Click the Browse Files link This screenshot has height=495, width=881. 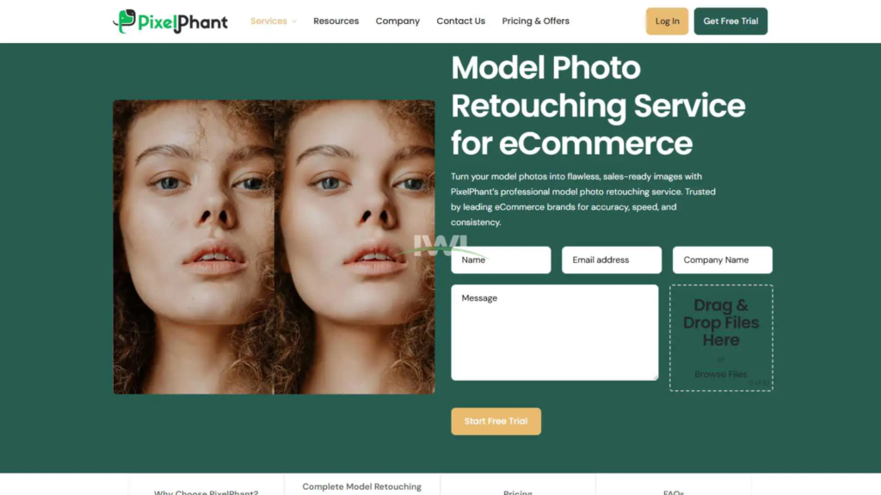point(720,375)
